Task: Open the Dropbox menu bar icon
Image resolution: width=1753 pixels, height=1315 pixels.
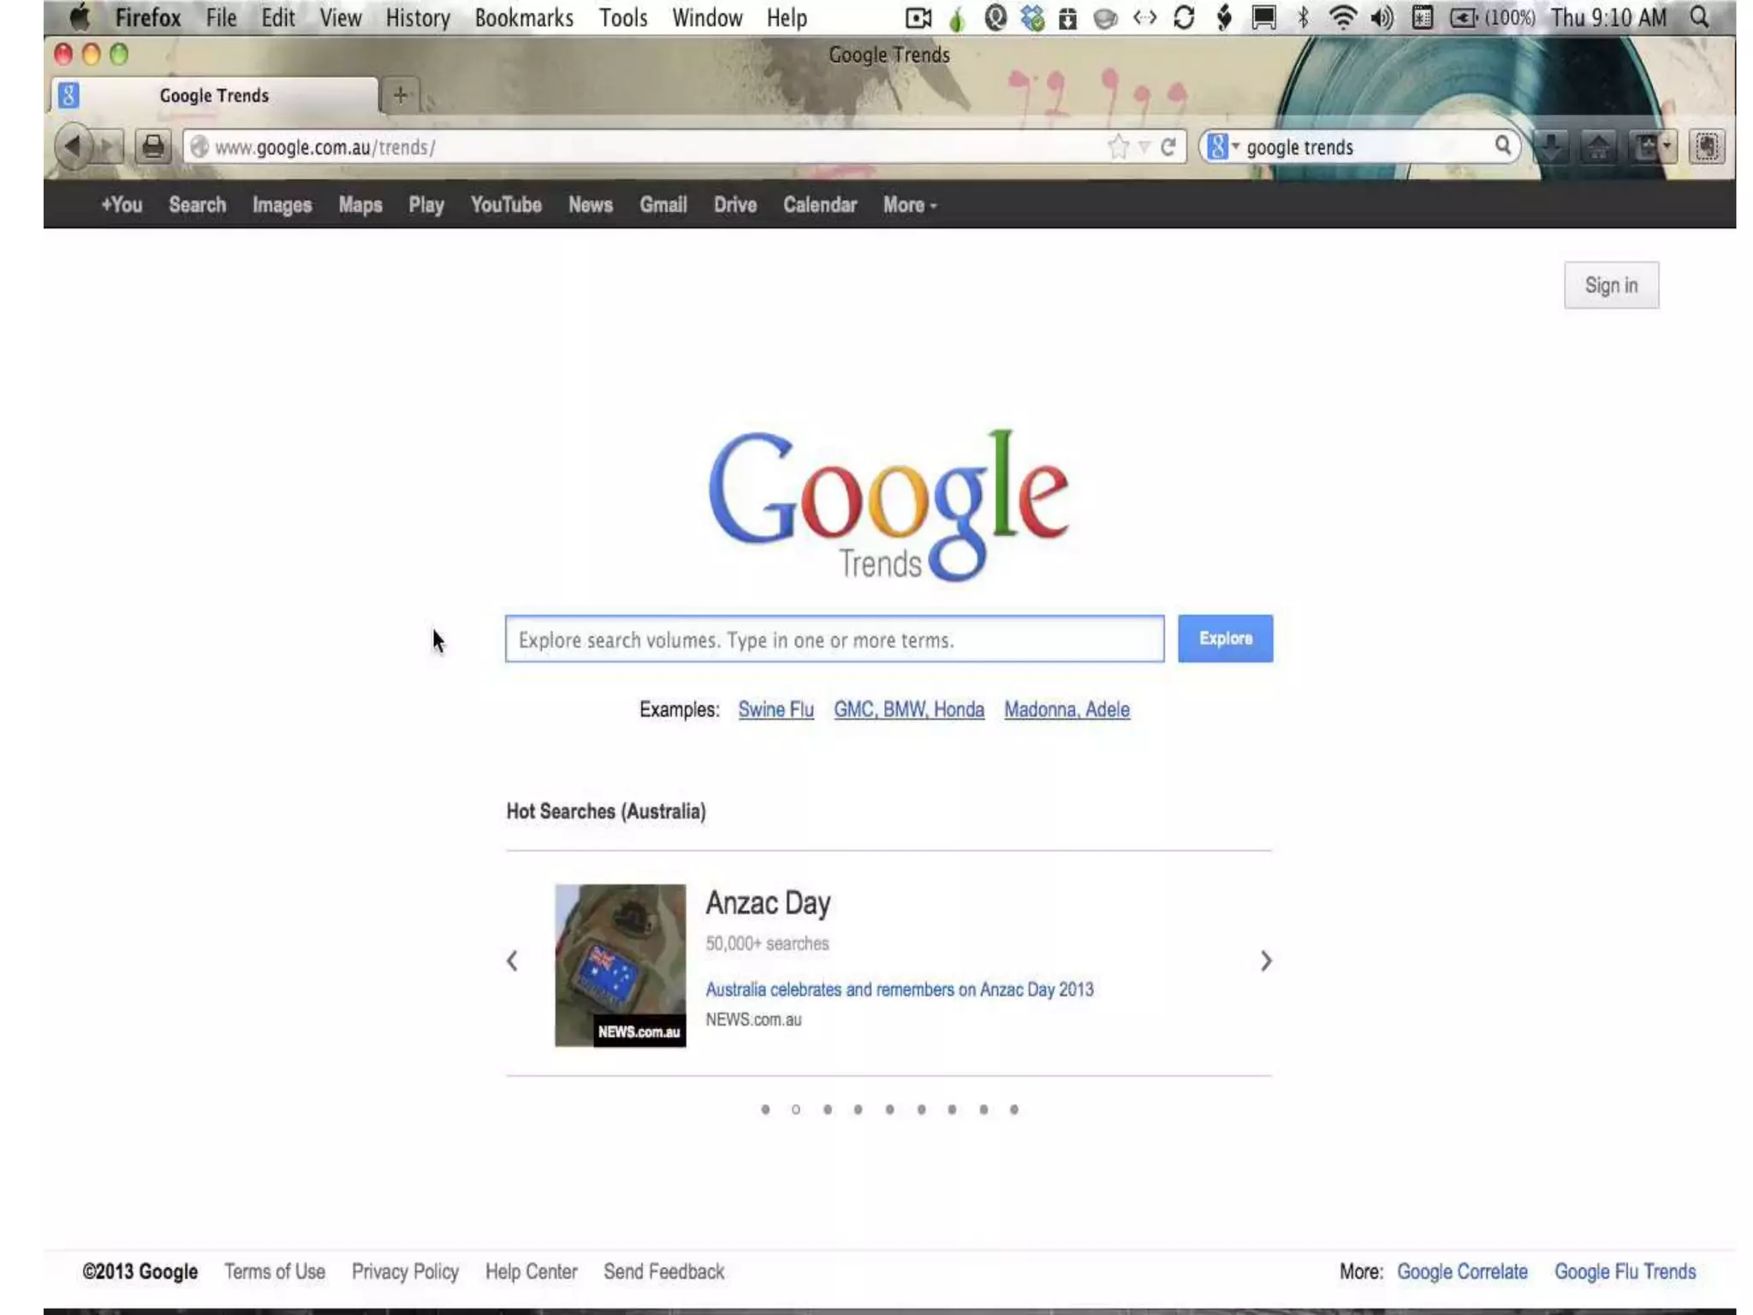Action: point(1033,18)
